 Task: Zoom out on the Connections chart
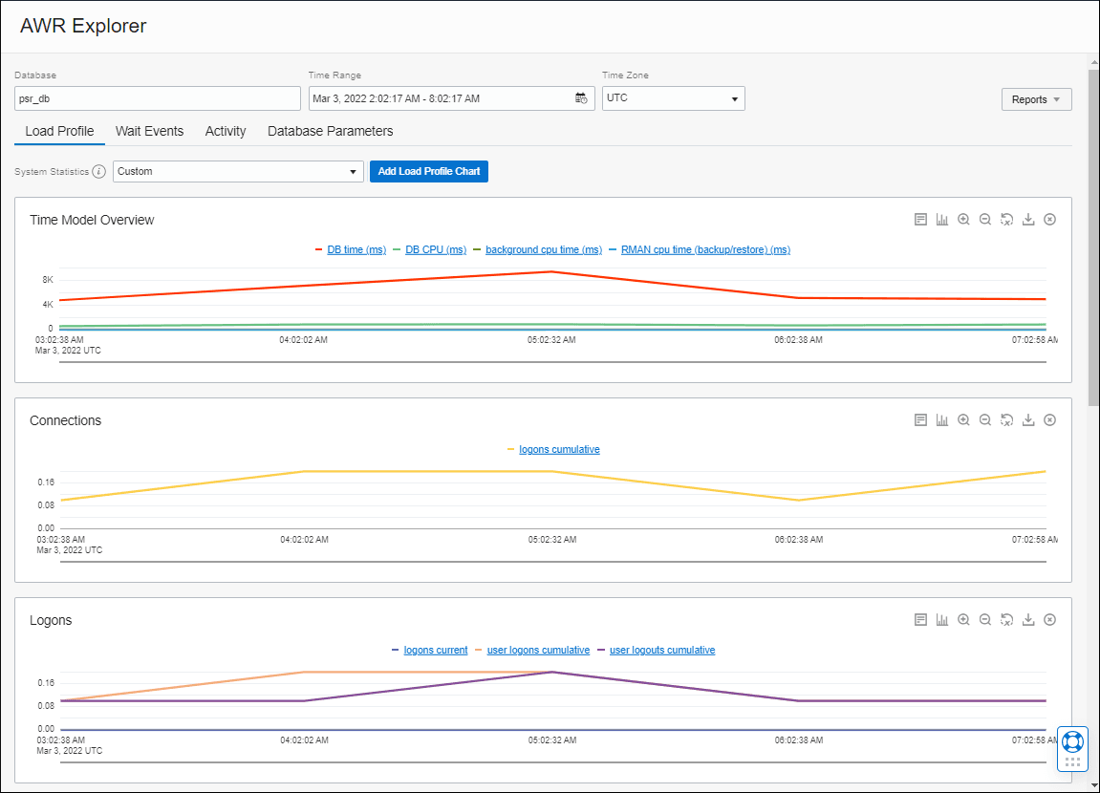click(984, 419)
